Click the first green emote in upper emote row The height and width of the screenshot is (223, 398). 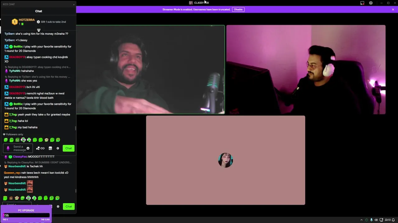pos(6,140)
